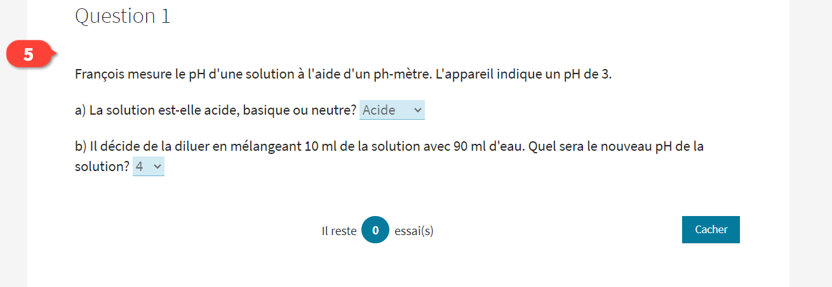Click the chevron arrow beside "Acide"
Screen dimensions: 832x287
[417, 110]
